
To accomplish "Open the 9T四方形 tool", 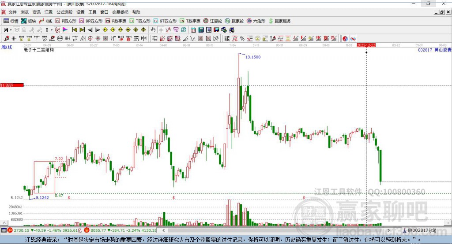I will (x=165, y=21).
